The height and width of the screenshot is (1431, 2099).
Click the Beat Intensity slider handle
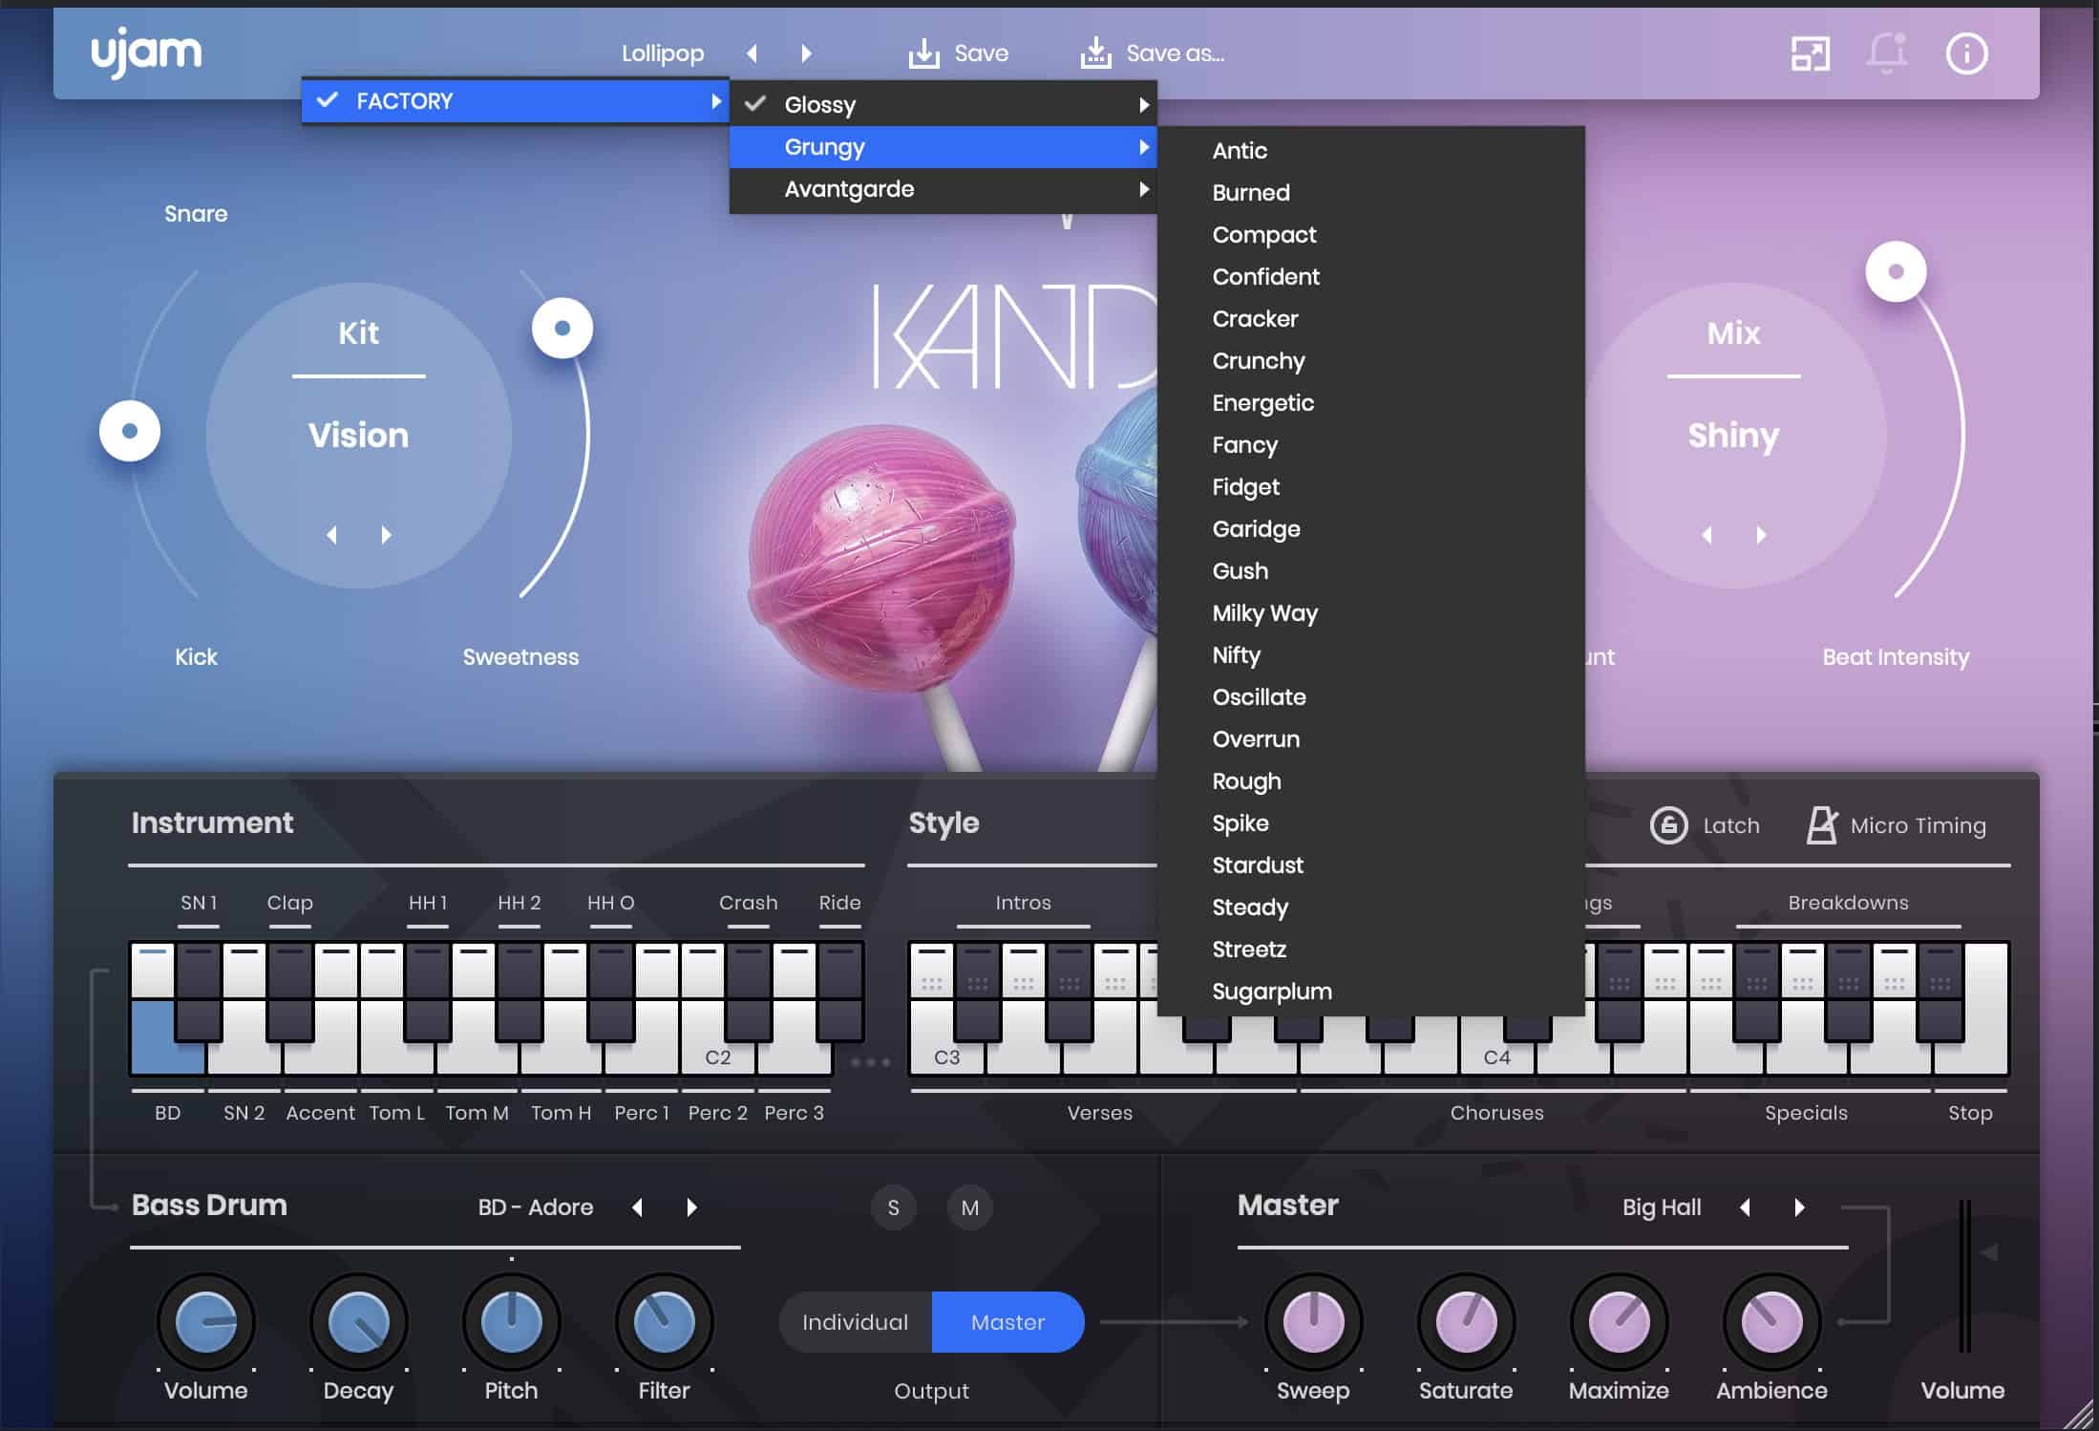coord(1896,271)
